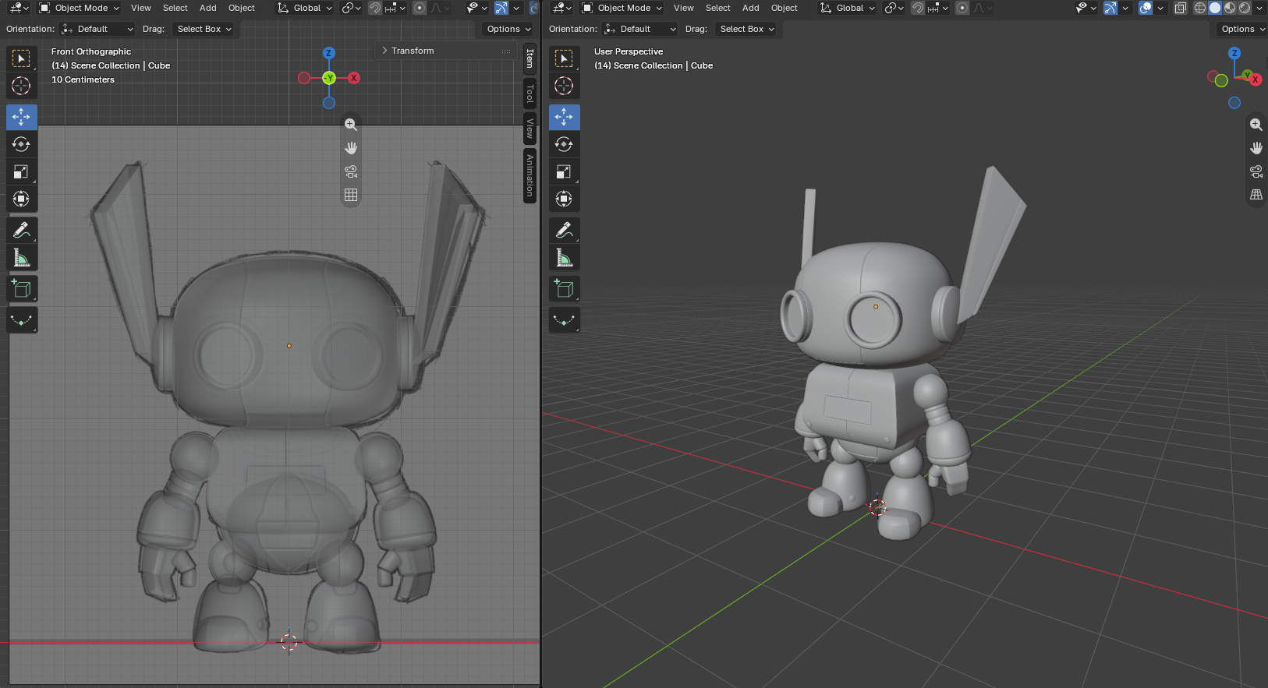This screenshot has width=1268, height=688.
Task: Toggle X-ray mode in right viewport
Action: [x=1181, y=8]
